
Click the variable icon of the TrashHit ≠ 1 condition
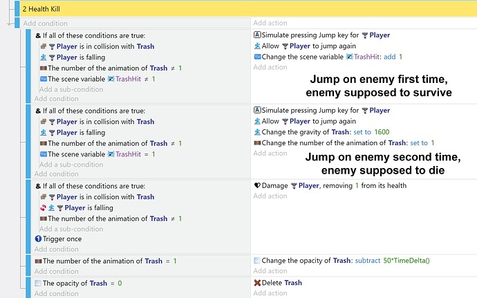(x=44, y=79)
